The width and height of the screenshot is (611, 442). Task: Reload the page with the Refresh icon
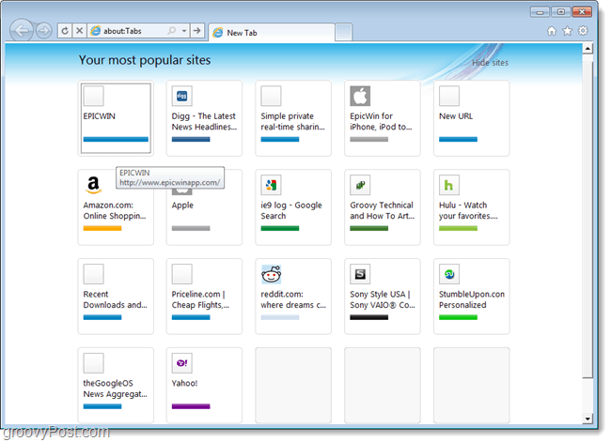pyautogui.click(x=65, y=30)
